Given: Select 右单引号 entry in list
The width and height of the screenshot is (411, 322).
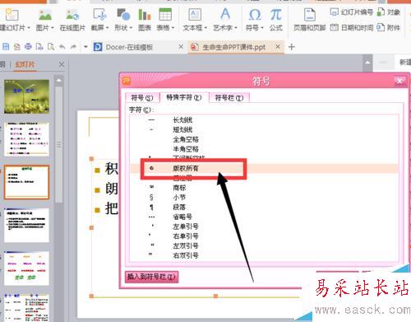Looking at the screenshot, I should [x=264, y=236].
